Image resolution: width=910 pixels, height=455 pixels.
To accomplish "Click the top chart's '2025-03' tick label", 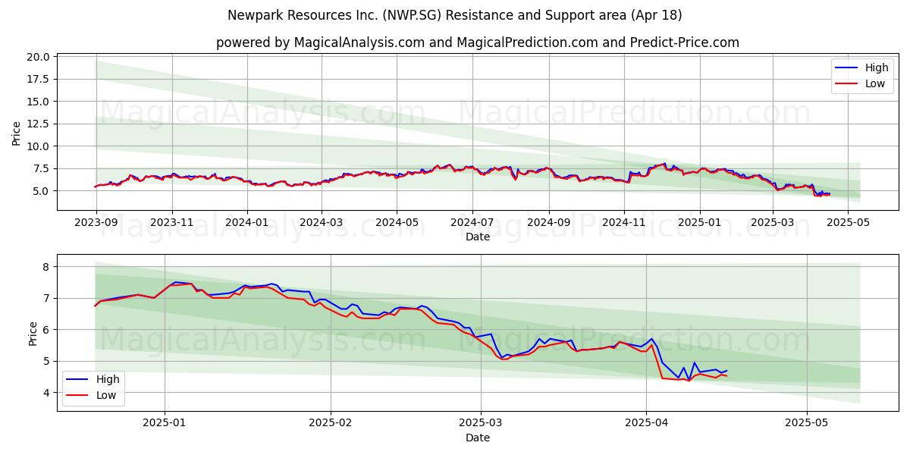I will click(x=773, y=223).
